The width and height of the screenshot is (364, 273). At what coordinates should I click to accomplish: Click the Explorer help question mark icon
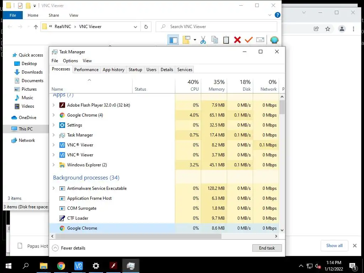tap(277, 15)
